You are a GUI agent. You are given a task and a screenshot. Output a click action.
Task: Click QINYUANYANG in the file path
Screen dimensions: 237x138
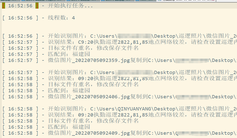[x=134, y=109]
